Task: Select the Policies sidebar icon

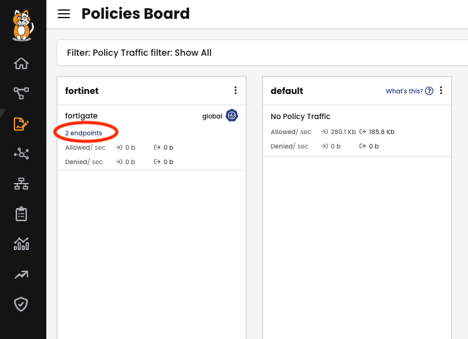Action: [21, 124]
